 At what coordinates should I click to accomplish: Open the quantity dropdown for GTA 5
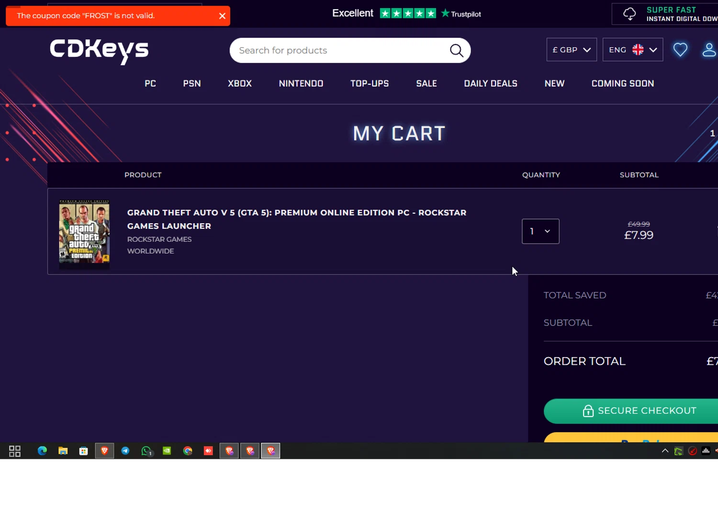click(x=540, y=231)
